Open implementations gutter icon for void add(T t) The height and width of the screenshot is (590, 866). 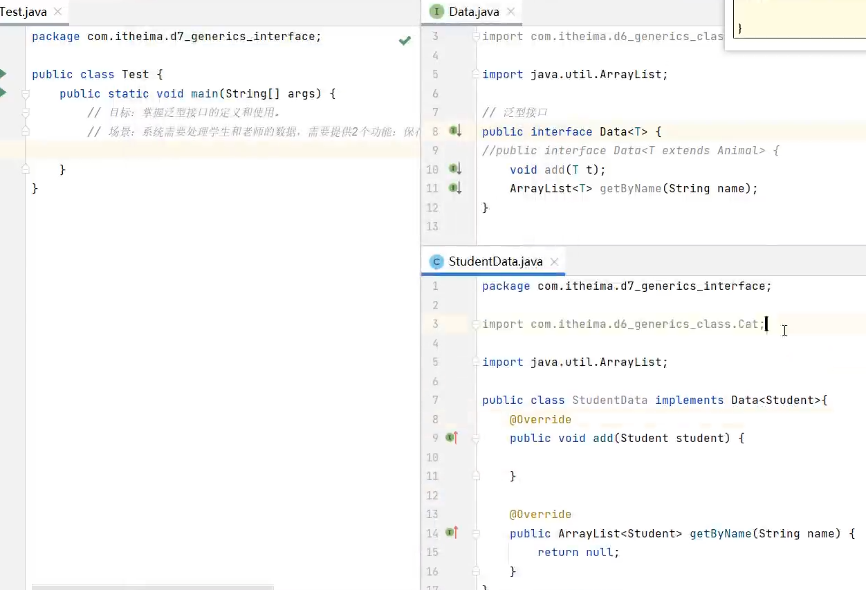point(454,168)
